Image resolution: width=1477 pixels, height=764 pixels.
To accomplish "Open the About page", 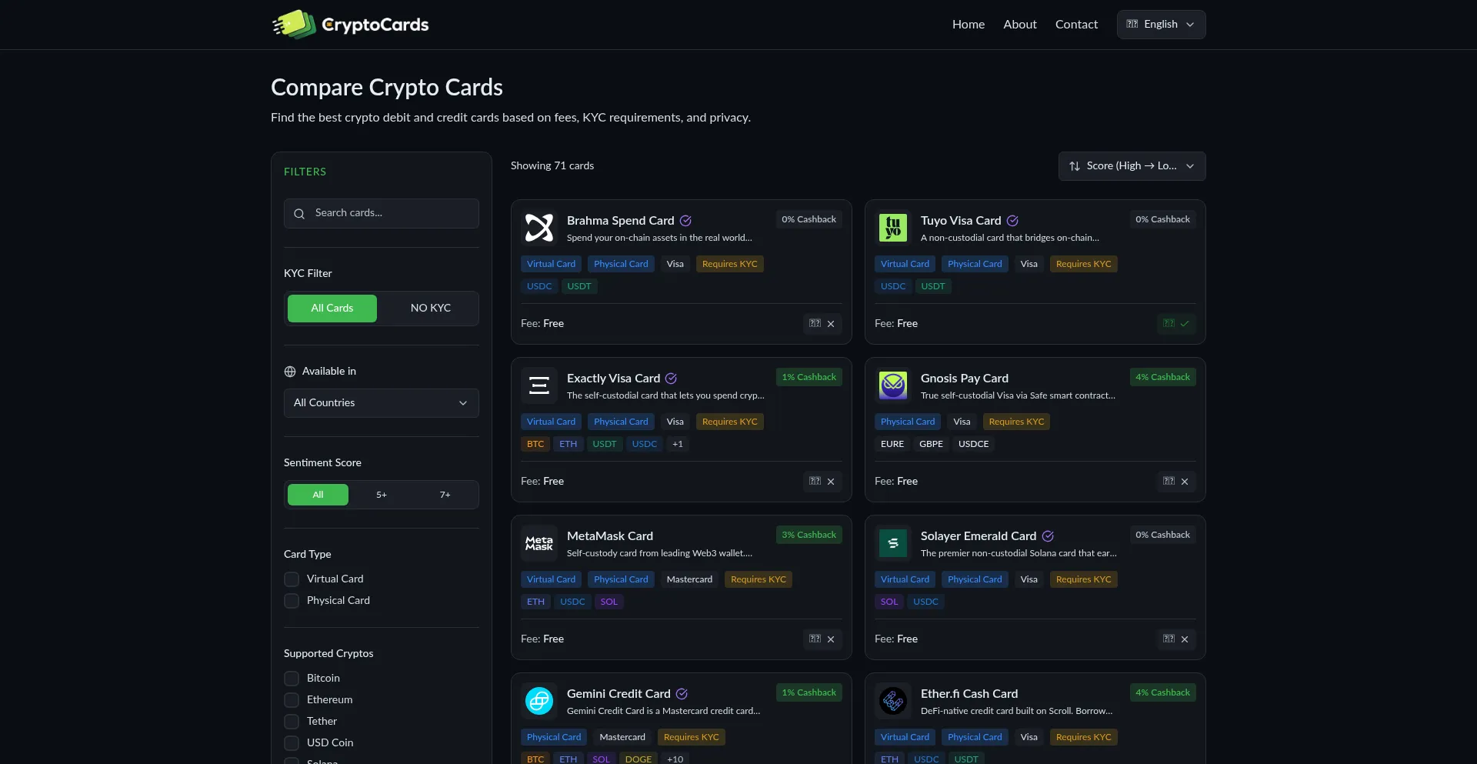I will pos(1019,25).
